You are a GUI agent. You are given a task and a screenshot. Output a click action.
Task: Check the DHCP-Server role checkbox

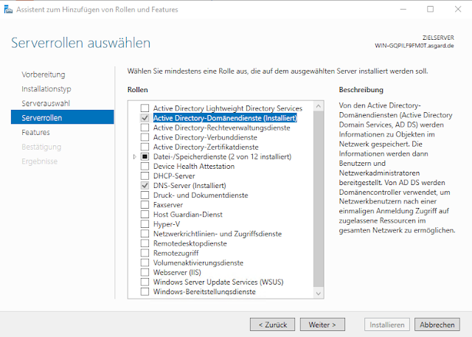145,176
